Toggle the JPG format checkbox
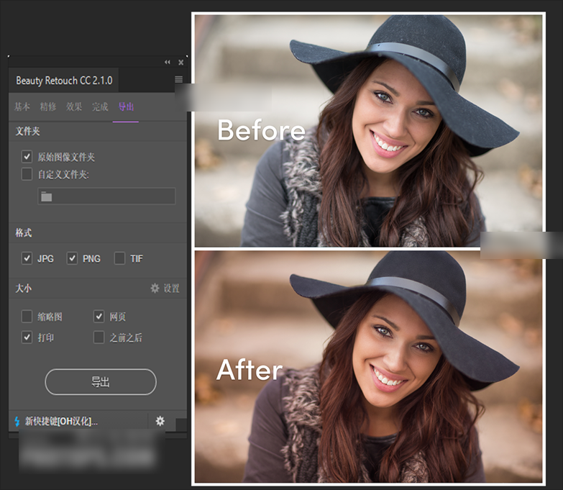This screenshot has height=490, width=563. tap(27, 258)
